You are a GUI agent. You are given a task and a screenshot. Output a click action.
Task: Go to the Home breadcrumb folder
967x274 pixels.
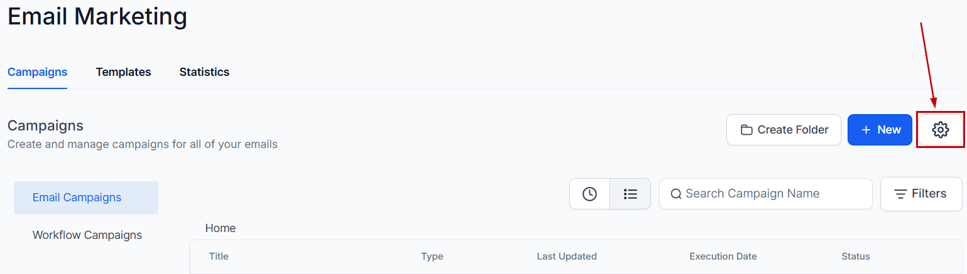tap(221, 228)
